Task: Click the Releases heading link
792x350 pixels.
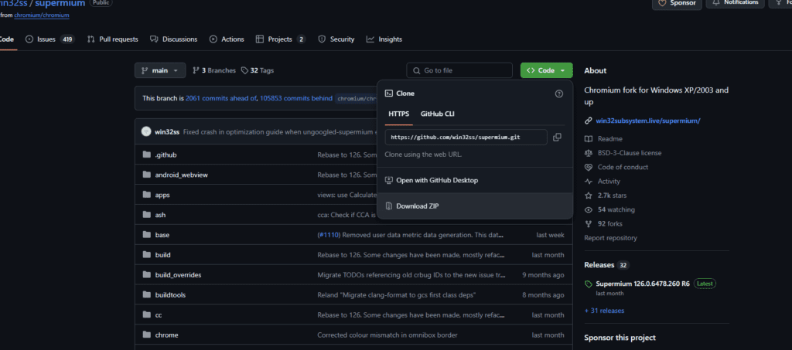Action: tap(599, 265)
